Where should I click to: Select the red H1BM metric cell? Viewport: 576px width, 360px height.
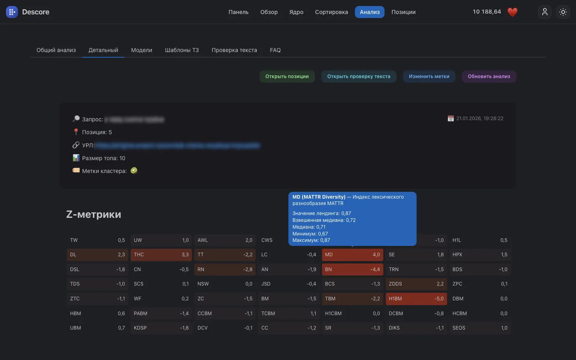click(x=416, y=299)
